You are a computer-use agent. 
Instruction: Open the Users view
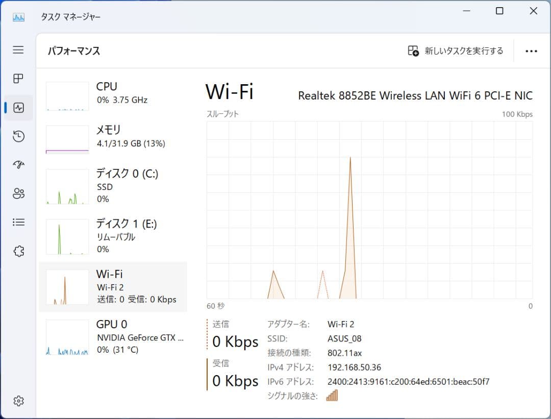tap(18, 193)
